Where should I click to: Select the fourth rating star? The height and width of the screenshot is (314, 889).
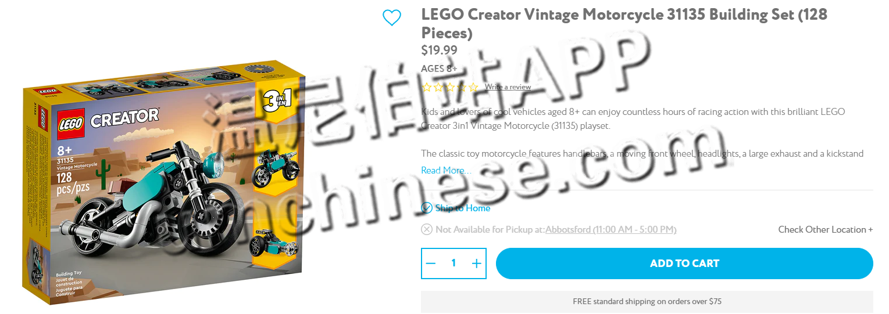click(461, 87)
